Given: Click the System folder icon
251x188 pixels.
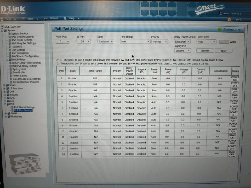Looking at the screenshot, I should [x=5, y=30].
